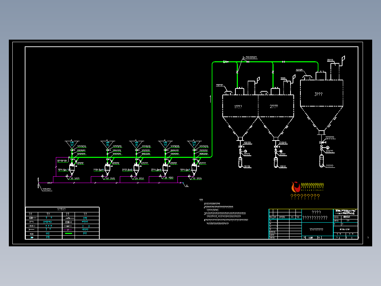Select the green horizontal pipe atop the silos
The width and height of the screenshot is (381, 286).
pos(265,62)
